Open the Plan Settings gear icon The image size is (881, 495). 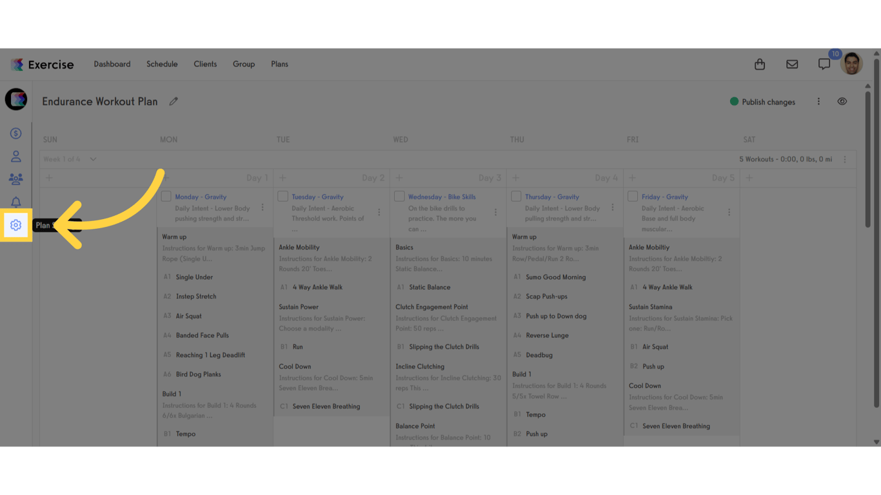point(15,225)
